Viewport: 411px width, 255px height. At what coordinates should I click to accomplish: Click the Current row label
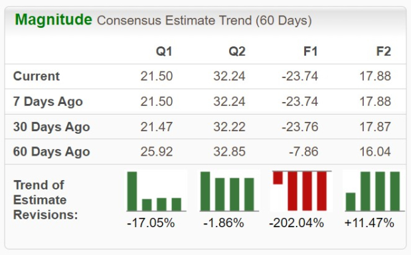click(x=37, y=76)
